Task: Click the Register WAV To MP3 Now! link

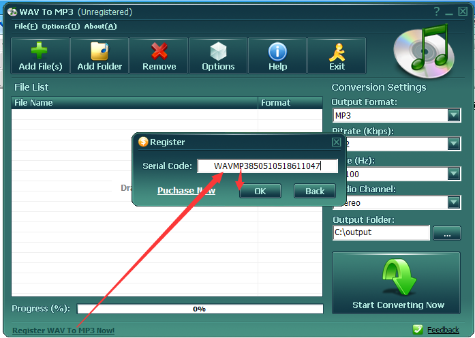Action: [x=63, y=331]
